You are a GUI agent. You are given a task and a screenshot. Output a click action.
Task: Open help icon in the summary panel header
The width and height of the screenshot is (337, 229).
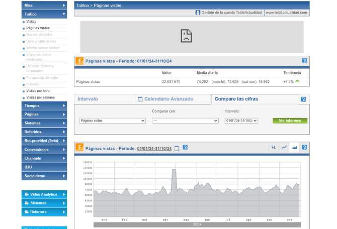(x=304, y=61)
